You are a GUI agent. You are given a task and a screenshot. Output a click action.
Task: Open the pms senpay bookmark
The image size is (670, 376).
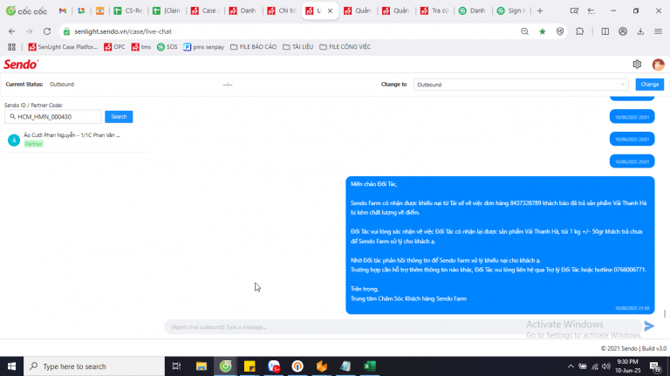click(x=204, y=47)
